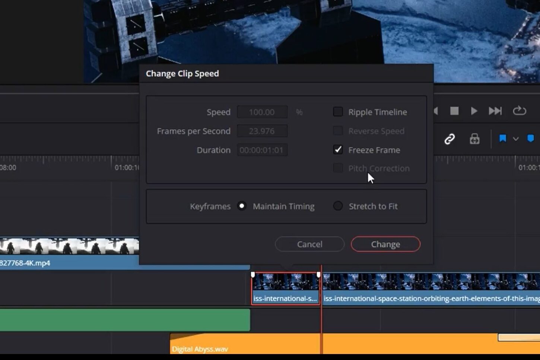Click the Play button in transport controls
Screen dimensions: 540x360
(x=474, y=111)
